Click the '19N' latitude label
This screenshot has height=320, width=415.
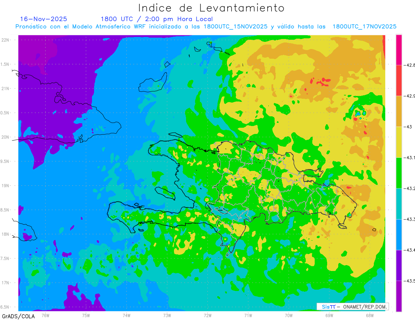6,185
